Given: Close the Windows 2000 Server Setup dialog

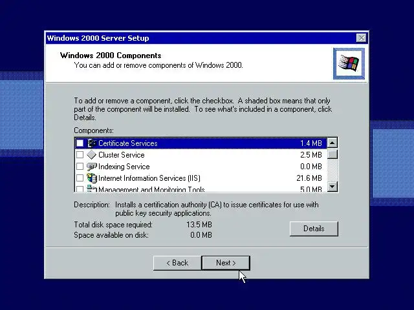Looking at the screenshot, I should click(361, 38).
